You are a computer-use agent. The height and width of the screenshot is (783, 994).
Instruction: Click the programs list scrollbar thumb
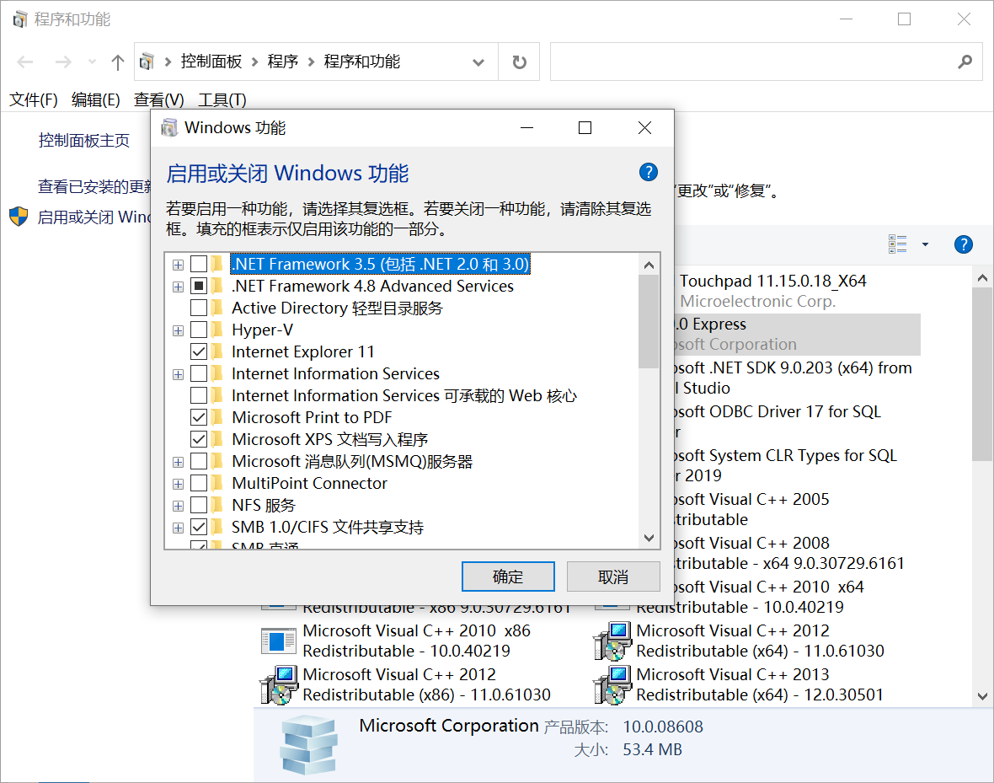coord(982,374)
